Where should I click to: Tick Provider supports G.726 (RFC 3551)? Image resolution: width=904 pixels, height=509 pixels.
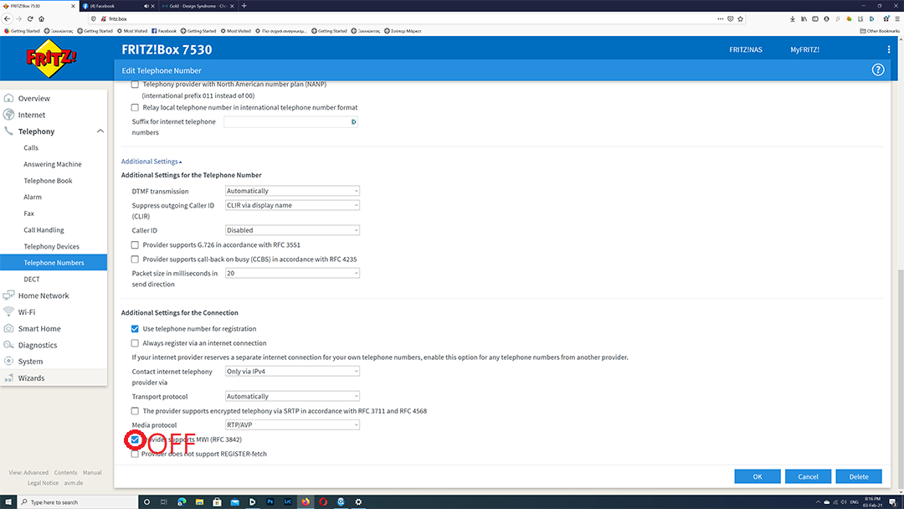135,245
